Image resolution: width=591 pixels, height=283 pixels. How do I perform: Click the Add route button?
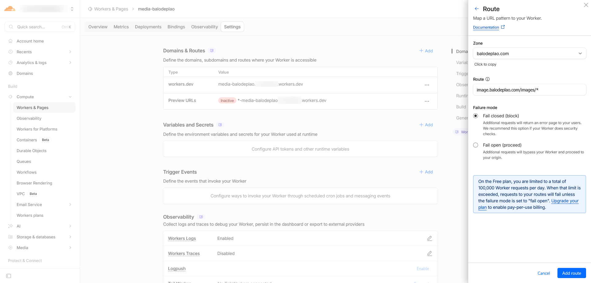(x=571, y=273)
